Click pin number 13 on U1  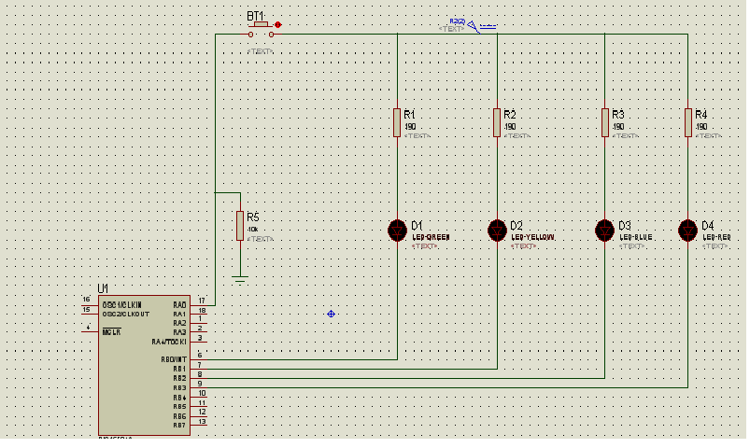coord(203,421)
